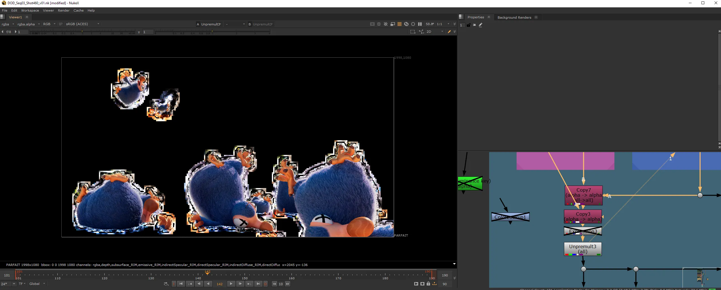721x290 pixels.
Task: Open the Cache menu
Action: point(79,10)
